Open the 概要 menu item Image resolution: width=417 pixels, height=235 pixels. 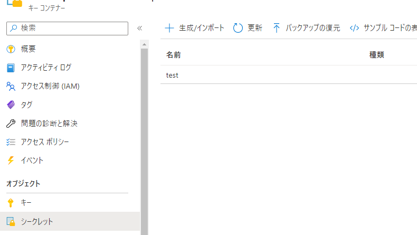click(x=28, y=49)
